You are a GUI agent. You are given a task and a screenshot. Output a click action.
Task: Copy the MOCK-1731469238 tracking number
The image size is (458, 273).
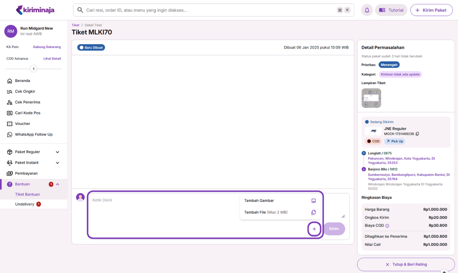click(x=417, y=134)
